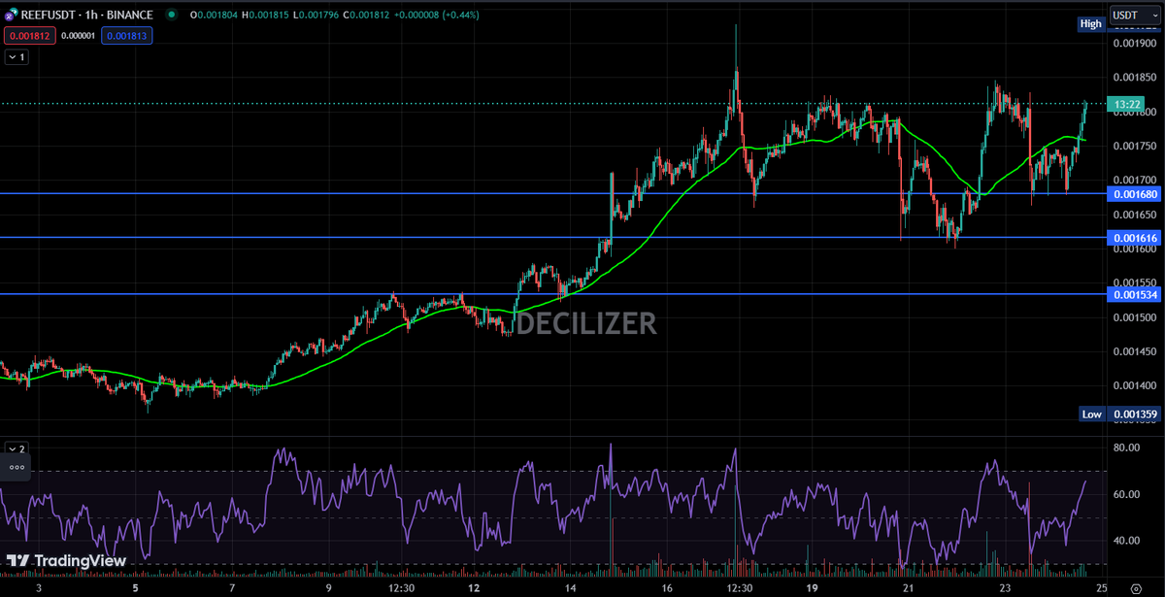Viewport: 1165px width, 597px height.
Task: Expand indicator legend labeled 1
Action: [17, 57]
